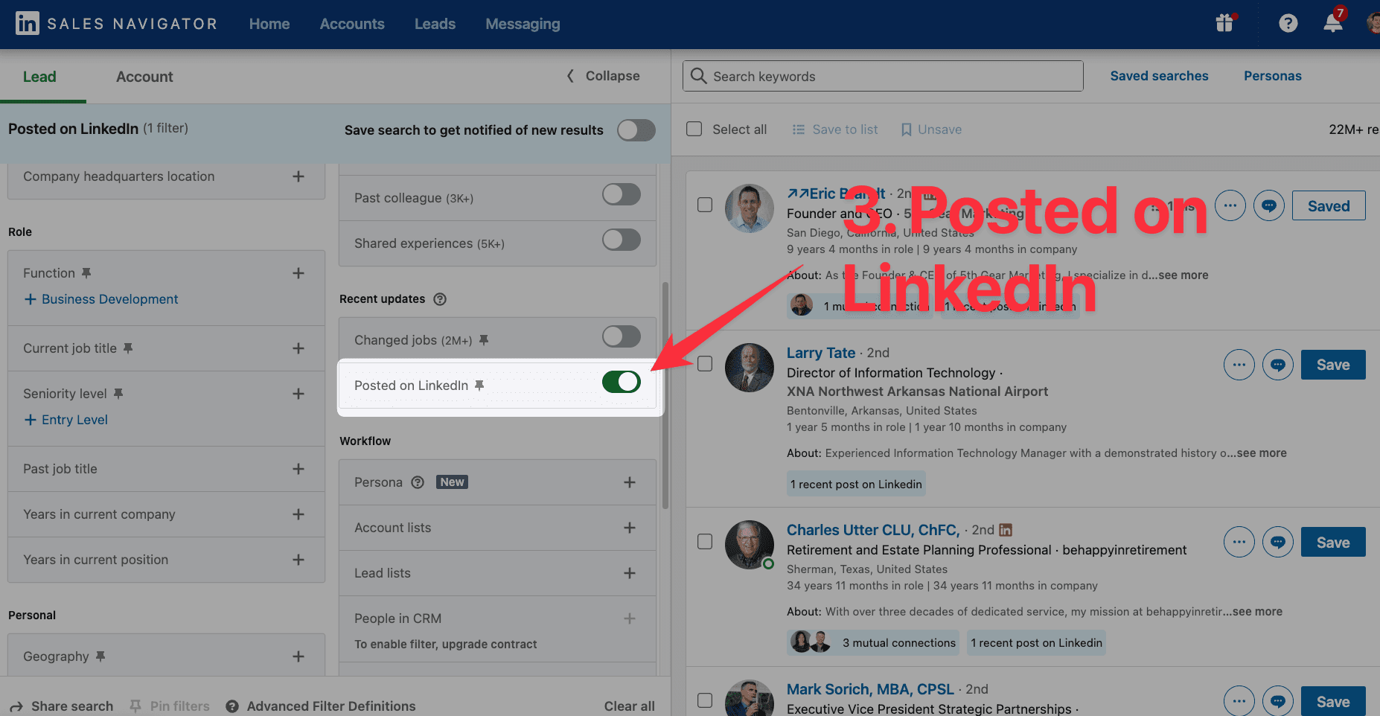The width and height of the screenshot is (1380, 716).
Task: Save Charles Utter as a lead
Action: click(1333, 543)
